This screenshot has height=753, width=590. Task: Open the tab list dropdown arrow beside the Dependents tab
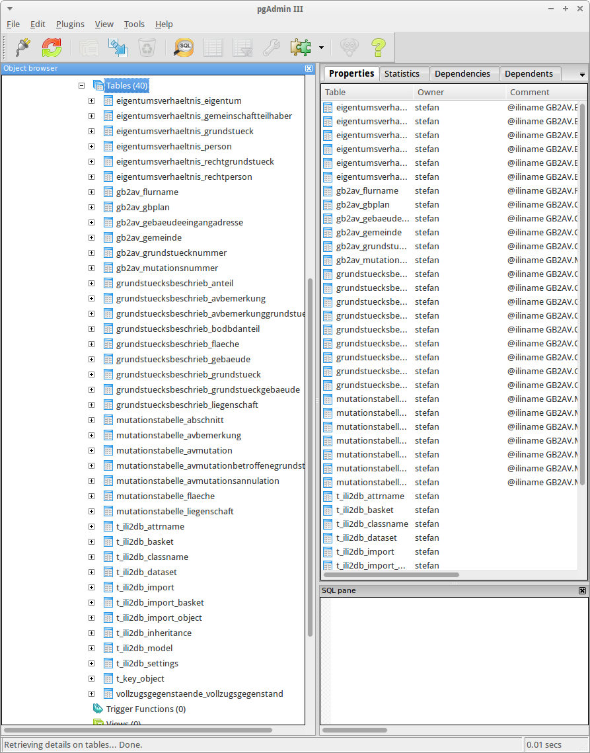click(x=582, y=75)
